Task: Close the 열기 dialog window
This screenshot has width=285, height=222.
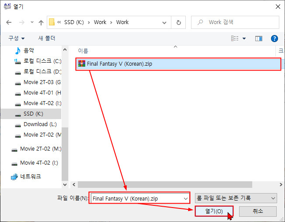Action: (x=278, y=7)
